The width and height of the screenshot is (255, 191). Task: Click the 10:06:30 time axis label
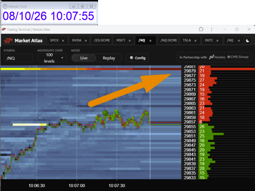click(x=37, y=186)
